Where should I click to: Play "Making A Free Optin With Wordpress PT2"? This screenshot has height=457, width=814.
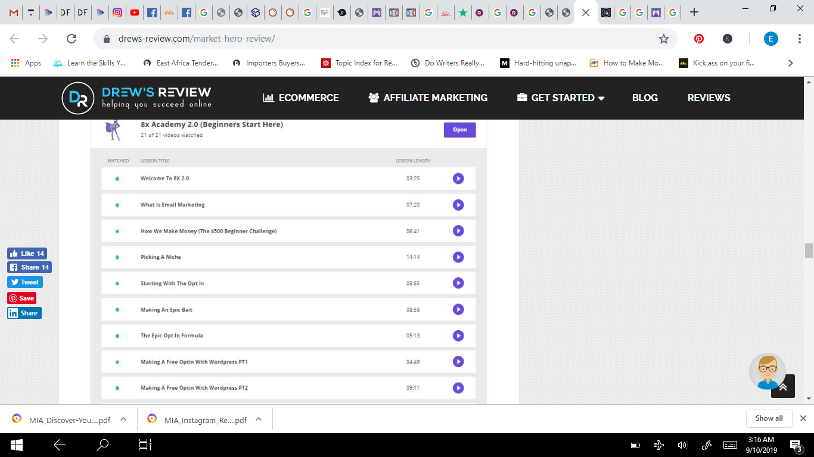point(458,388)
